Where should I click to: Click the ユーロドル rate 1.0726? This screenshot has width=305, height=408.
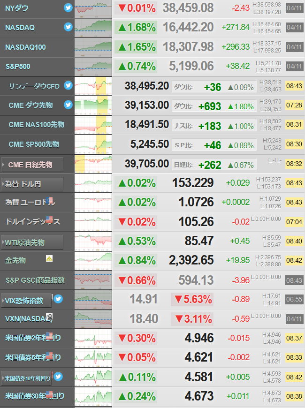click(197, 202)
